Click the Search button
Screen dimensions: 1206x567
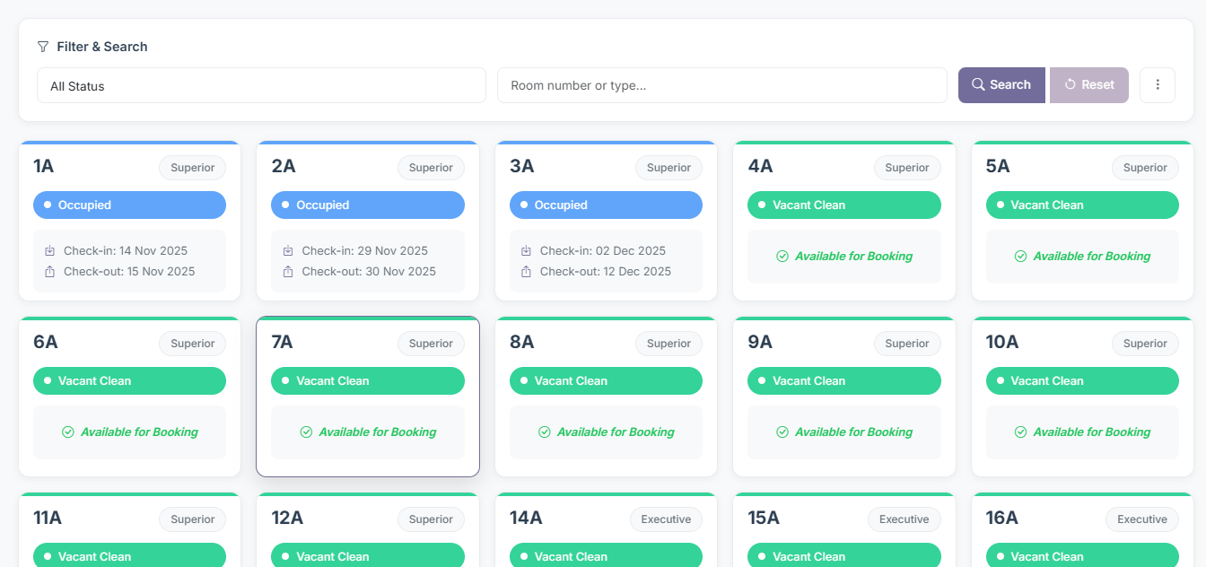[x=1001, y=85]
